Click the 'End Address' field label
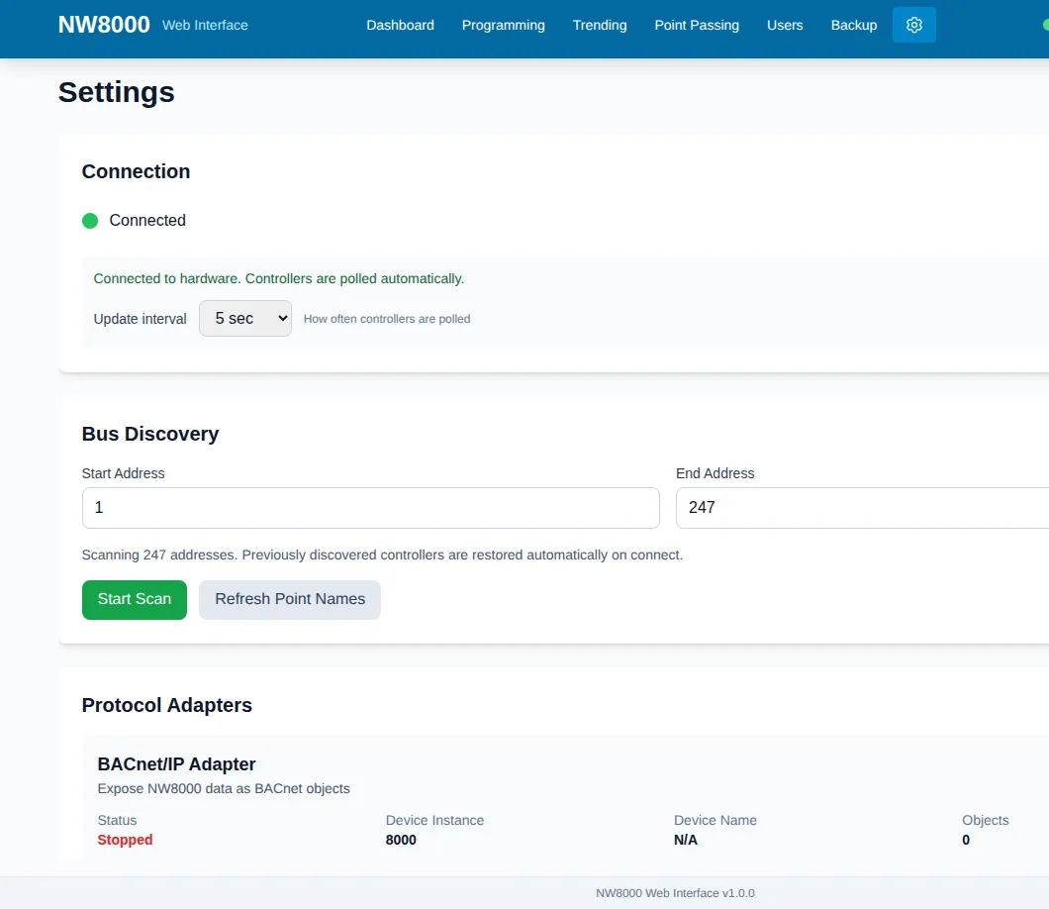The height and width of the screenshot is (909, 1049). click(715, 473)
